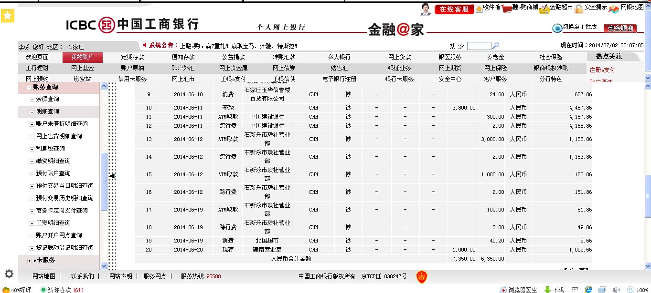Image resolution: width=651 pixels, height=293 pixels.
Task: Click the 网银地图 map icon
Action: (614, 9)
